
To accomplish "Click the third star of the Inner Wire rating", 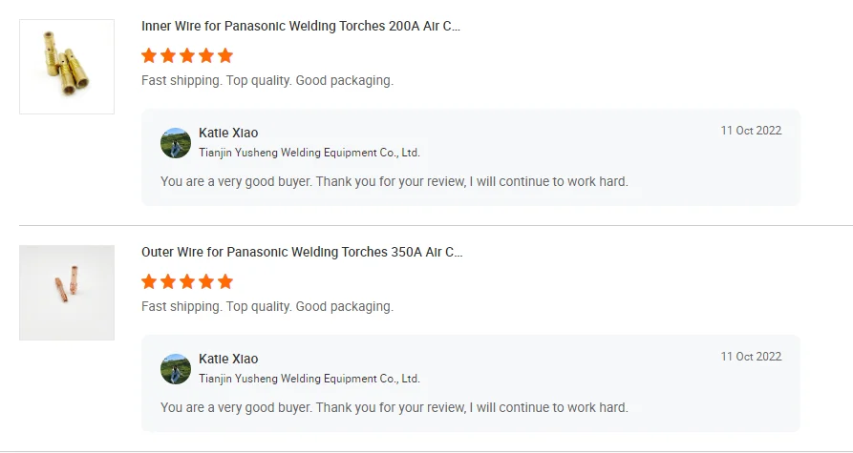I will (187, 55).
